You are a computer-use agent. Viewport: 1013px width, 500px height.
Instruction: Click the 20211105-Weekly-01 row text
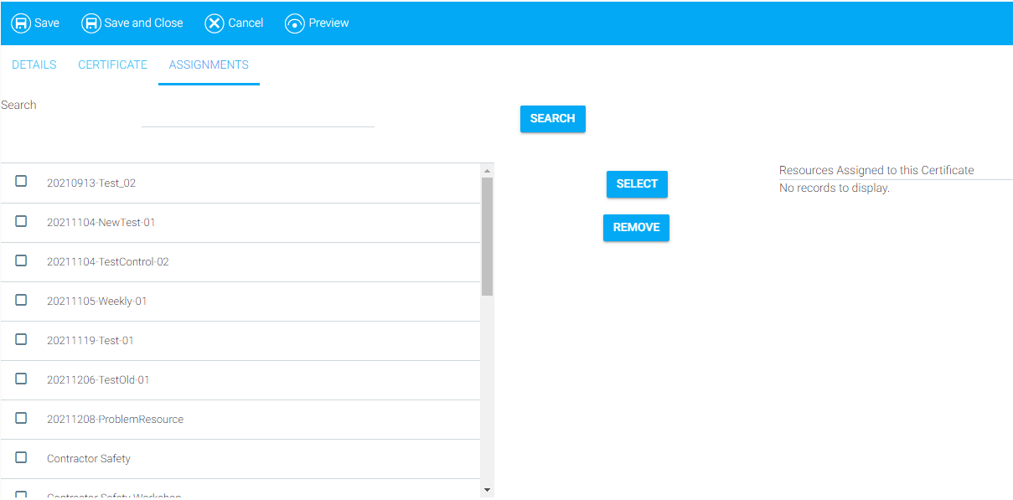pos(97,302)
